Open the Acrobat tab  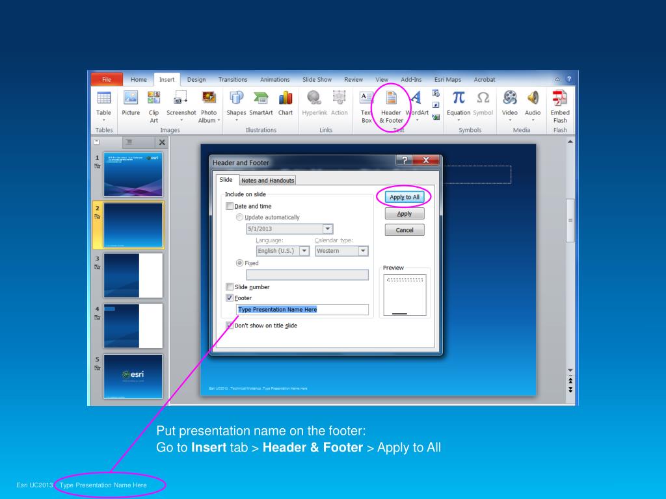(484, 79)
